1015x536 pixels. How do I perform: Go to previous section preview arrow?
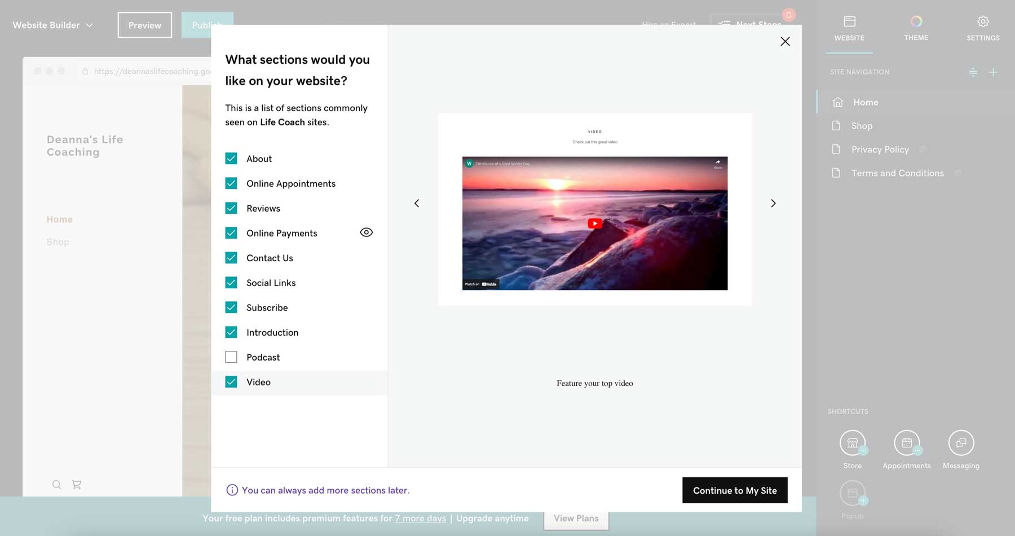click(417, 203)
